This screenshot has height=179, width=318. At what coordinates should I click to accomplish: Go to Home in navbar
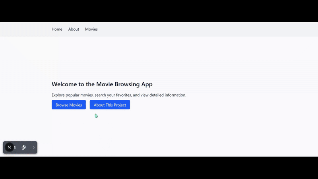[57, 29]
